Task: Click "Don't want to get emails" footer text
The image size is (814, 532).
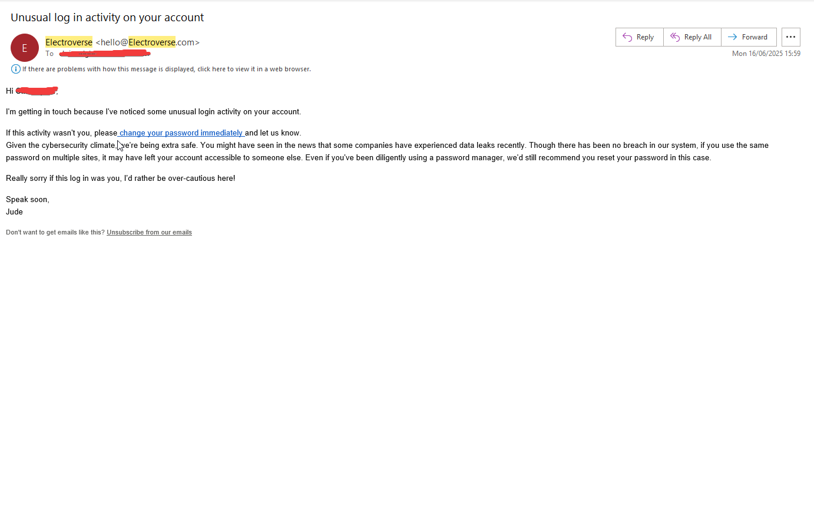Action: click(x=55, y=232)
